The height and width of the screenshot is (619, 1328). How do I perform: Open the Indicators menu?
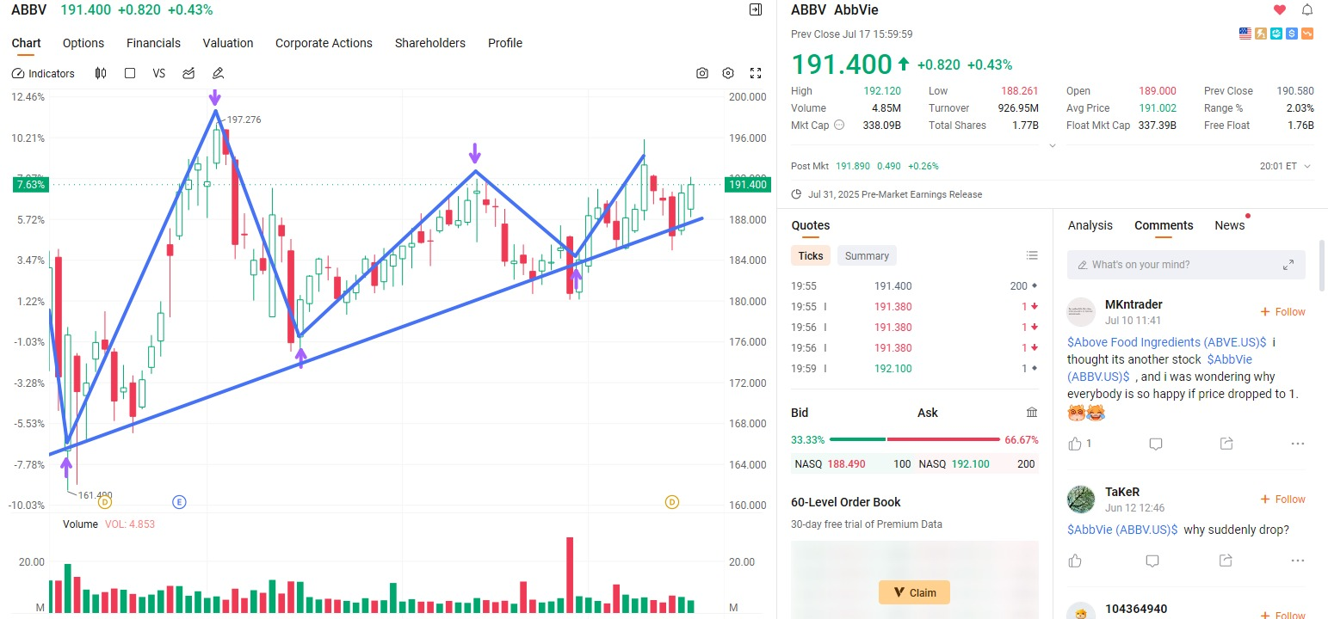pos(44,73)
